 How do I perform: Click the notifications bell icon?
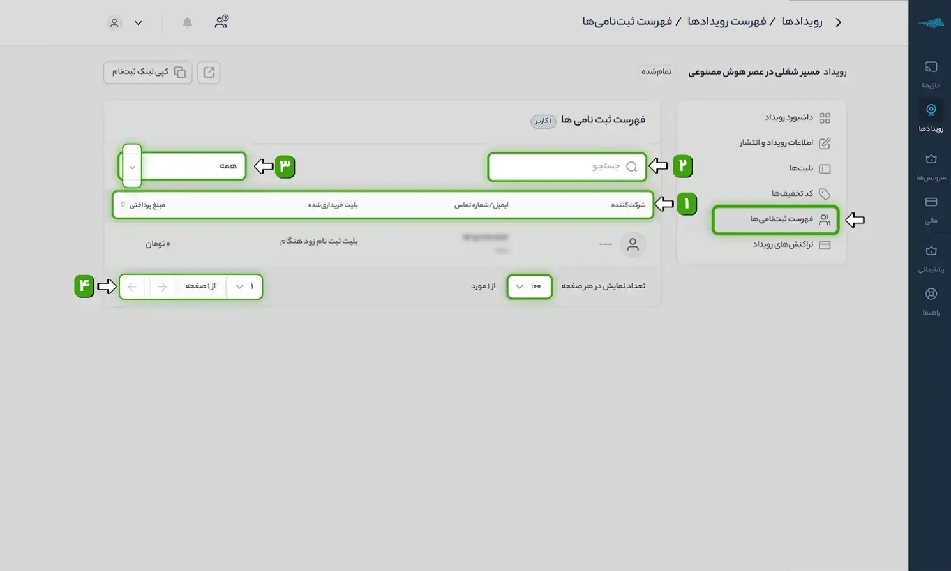187,23
